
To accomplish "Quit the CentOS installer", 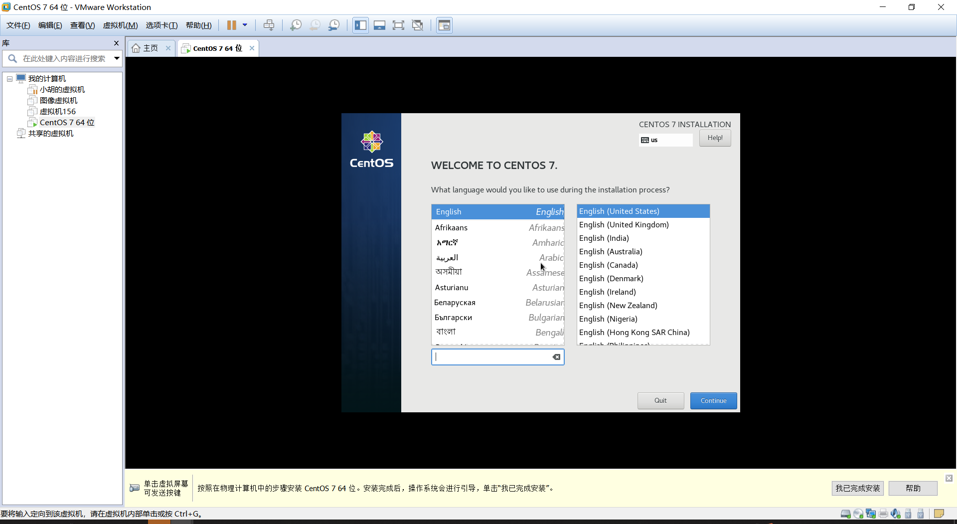I will [x=660, y=401].
